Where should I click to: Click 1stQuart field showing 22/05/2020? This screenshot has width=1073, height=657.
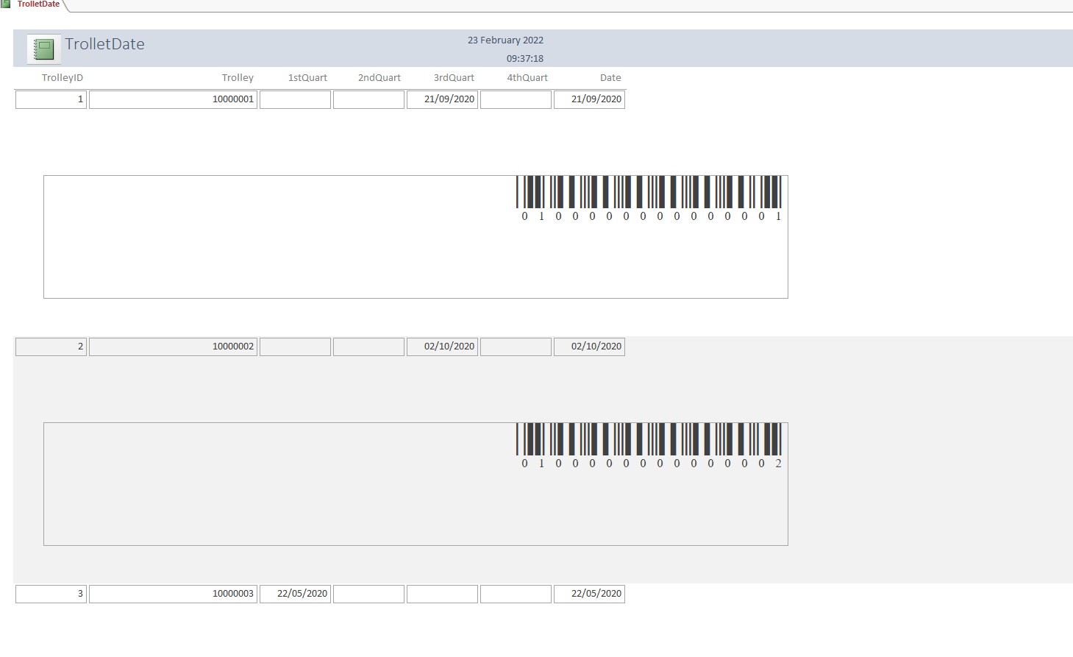295,594
